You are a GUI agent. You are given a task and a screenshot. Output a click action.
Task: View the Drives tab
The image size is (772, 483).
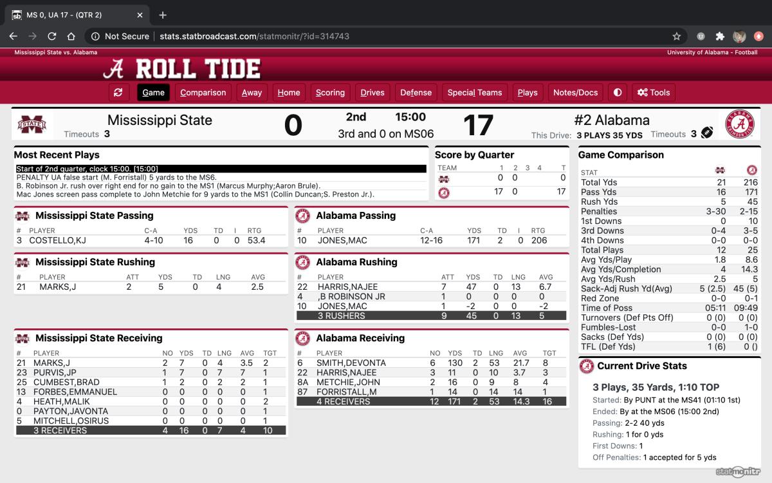372,92
